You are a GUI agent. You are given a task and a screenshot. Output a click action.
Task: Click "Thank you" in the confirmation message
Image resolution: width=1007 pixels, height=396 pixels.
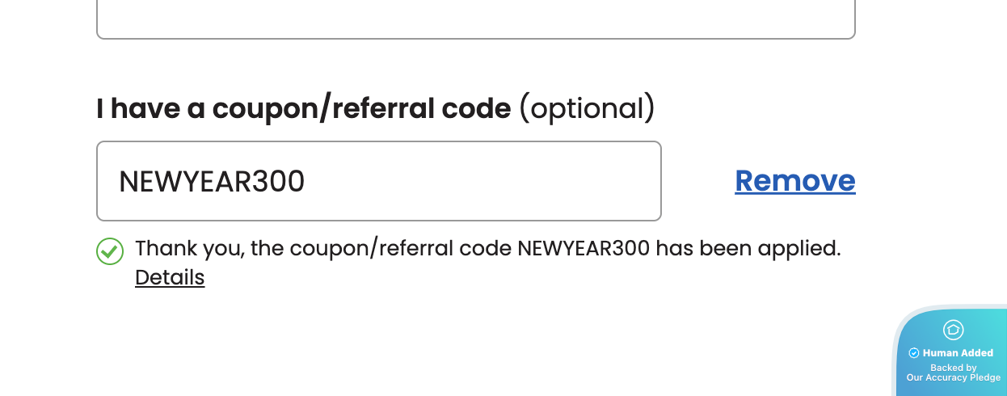tap(188, 248)
